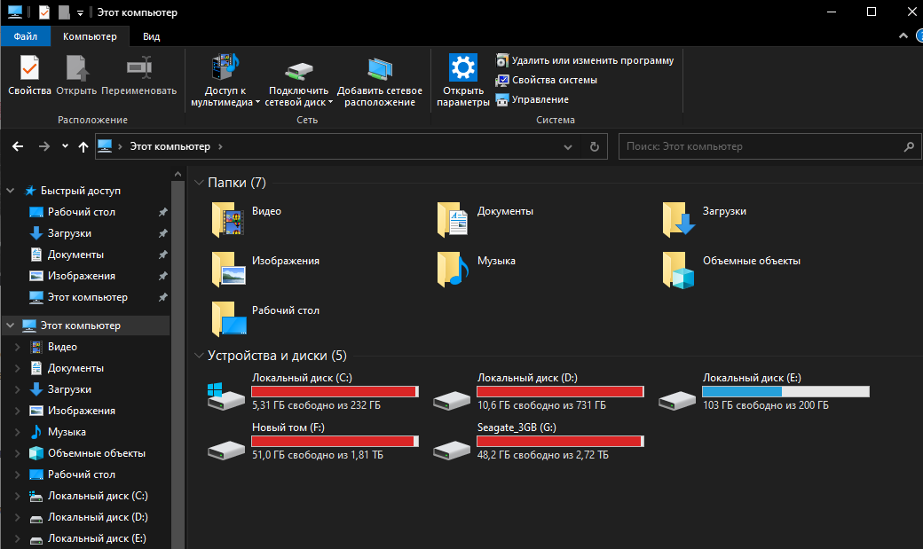923x549 pixels.
Task: Unpin Рабочий стол from quick access
Action: click(x=162, y=213)
